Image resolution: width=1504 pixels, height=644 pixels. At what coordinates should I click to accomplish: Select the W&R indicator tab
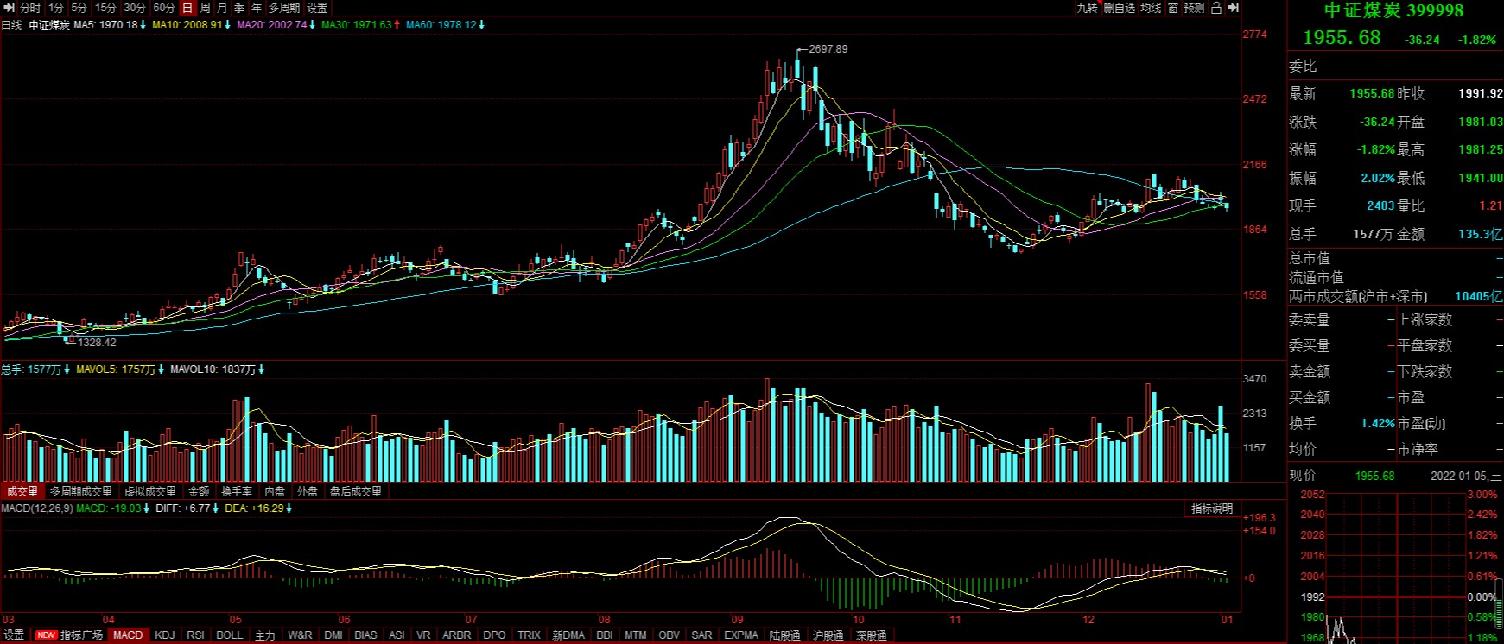(x=300, y=635)
